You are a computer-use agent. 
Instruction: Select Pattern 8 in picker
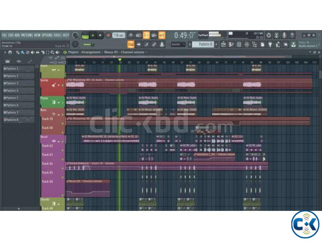(19, 119)
